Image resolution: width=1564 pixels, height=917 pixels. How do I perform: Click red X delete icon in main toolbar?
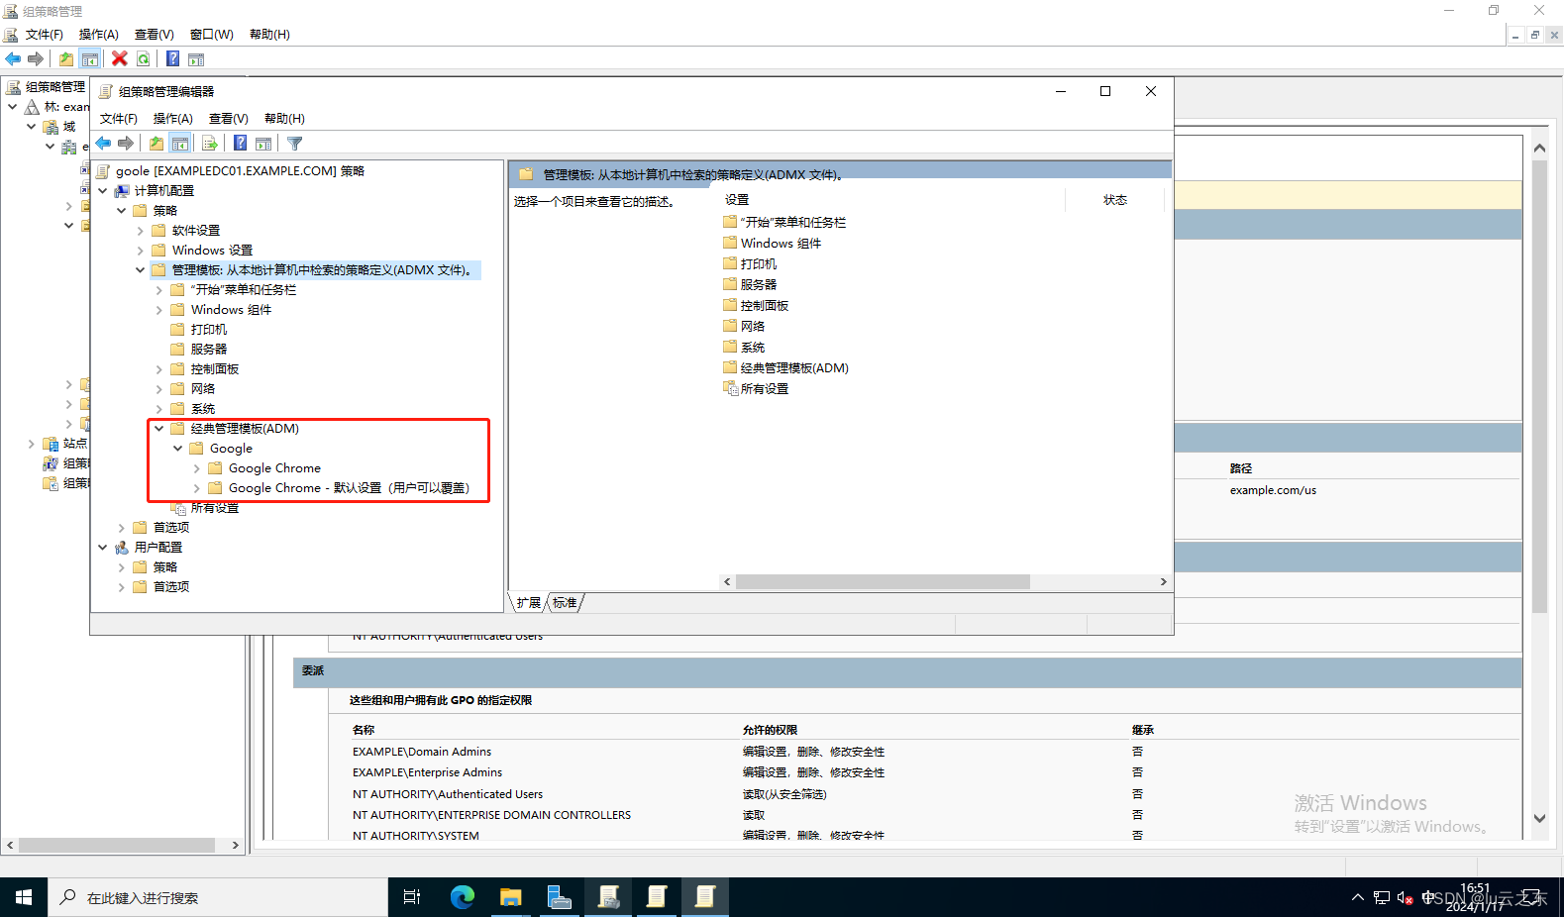(x=120, y=59)
